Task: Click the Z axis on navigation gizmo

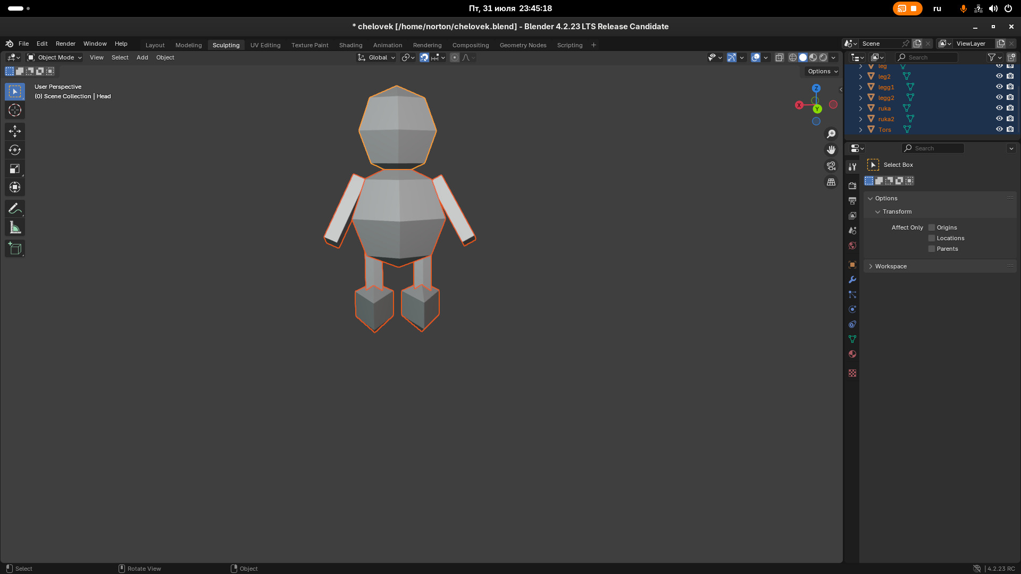Action: point(816,88)
